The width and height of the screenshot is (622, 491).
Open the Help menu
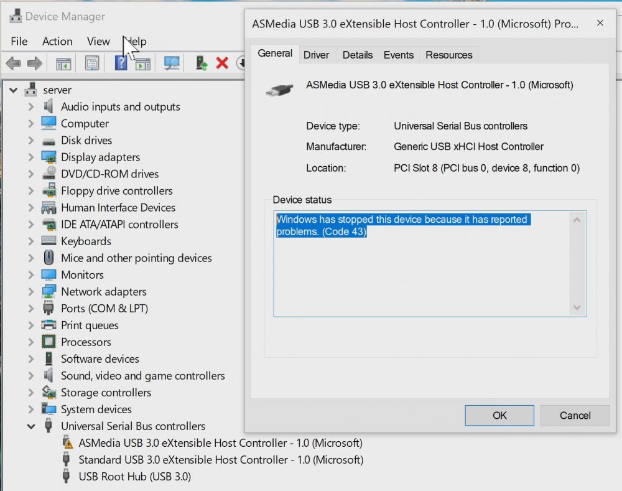135,41
